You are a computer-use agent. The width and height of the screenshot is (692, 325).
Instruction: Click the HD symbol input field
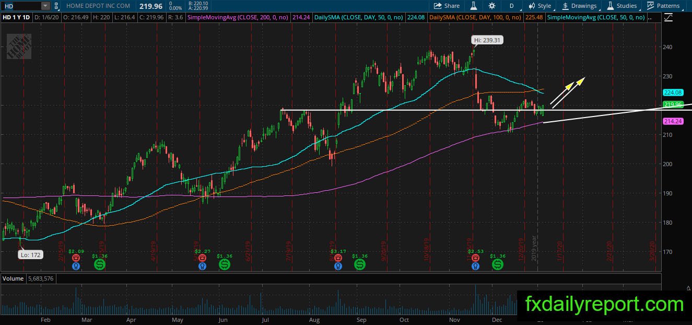point(21,6)
